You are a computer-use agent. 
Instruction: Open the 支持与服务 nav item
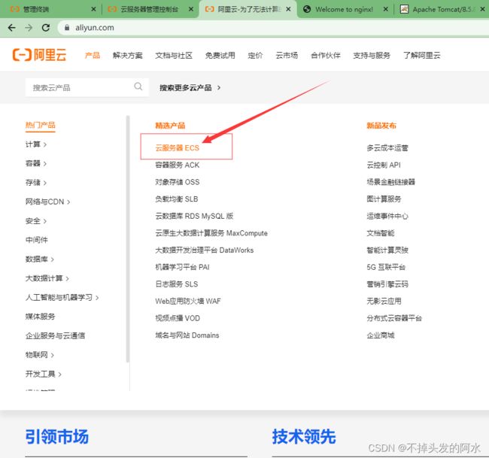pyautogui.click(x=372, y=56)
